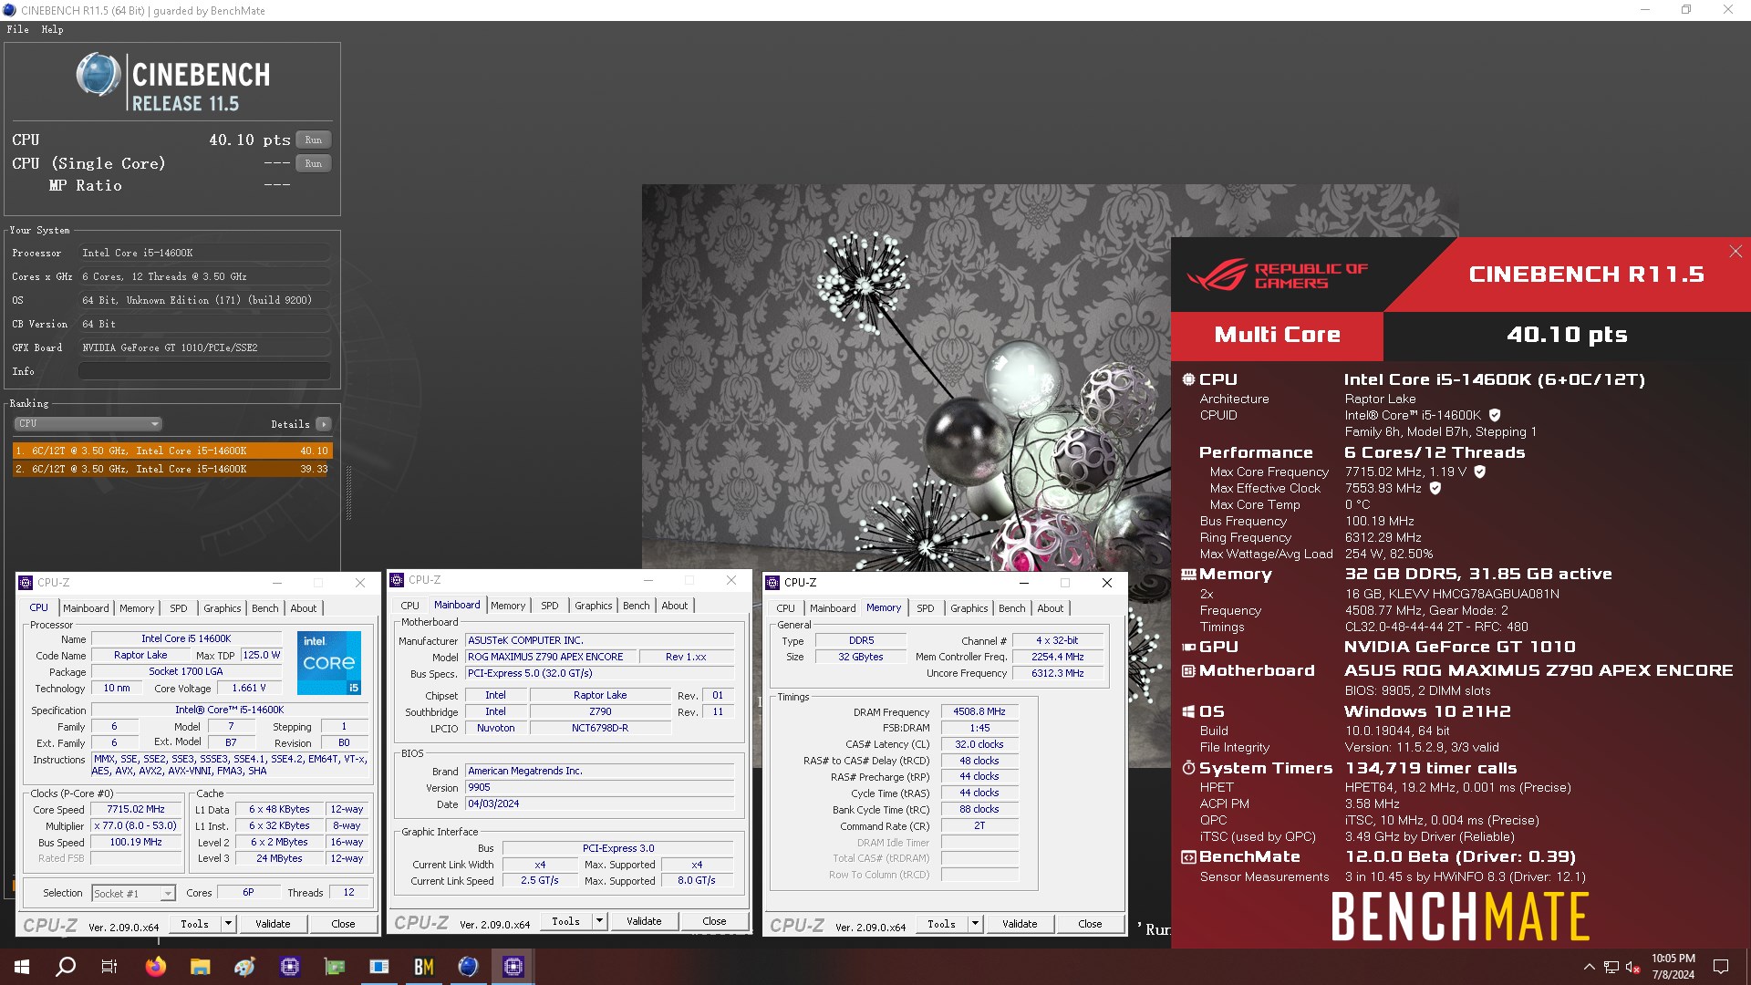Show hidden system tray icons
The width and height of the screenshot is (1751, 985).
[1590, 967]
